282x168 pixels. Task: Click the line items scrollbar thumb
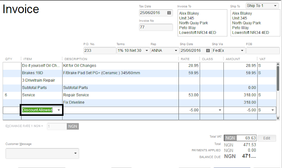(x=278, y=79)
